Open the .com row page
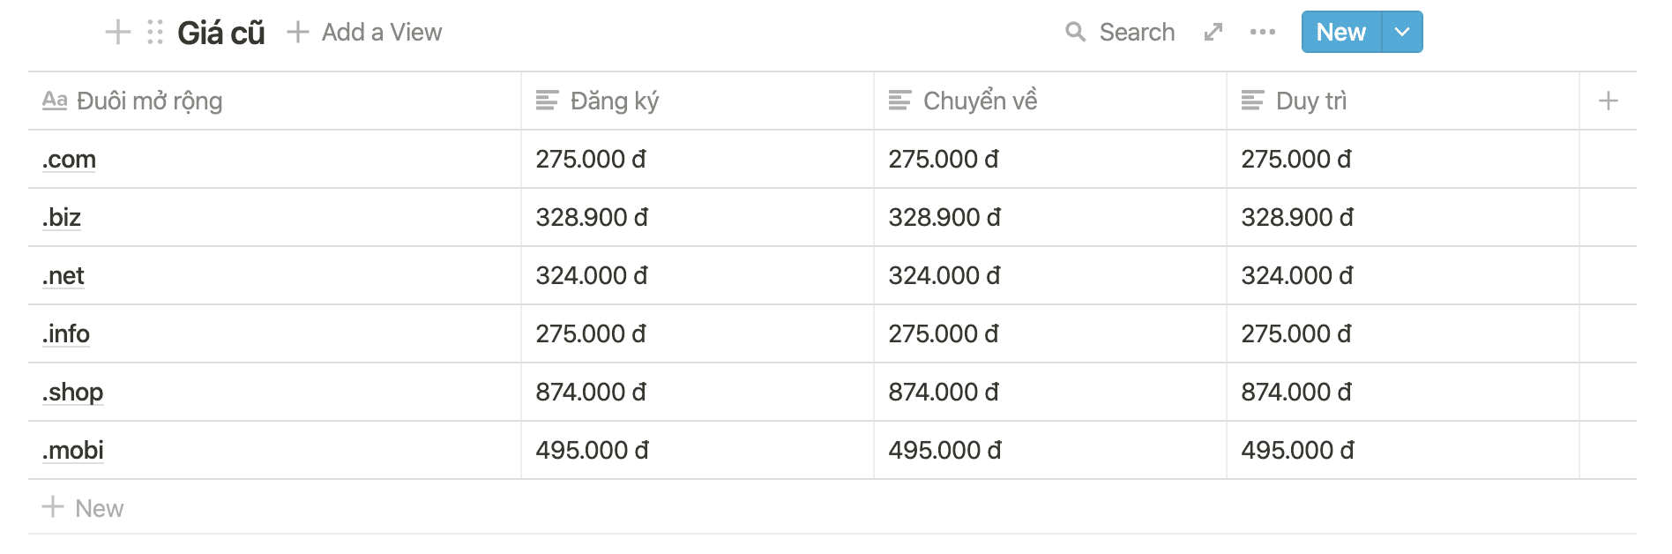The width and height of the screenshot is (1672, 554). coord(70,160)
